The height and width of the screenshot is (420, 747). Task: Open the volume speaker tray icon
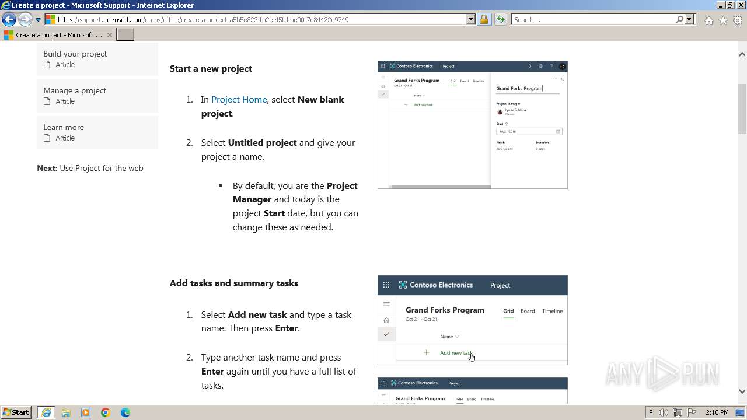click(x=664, y=412)
